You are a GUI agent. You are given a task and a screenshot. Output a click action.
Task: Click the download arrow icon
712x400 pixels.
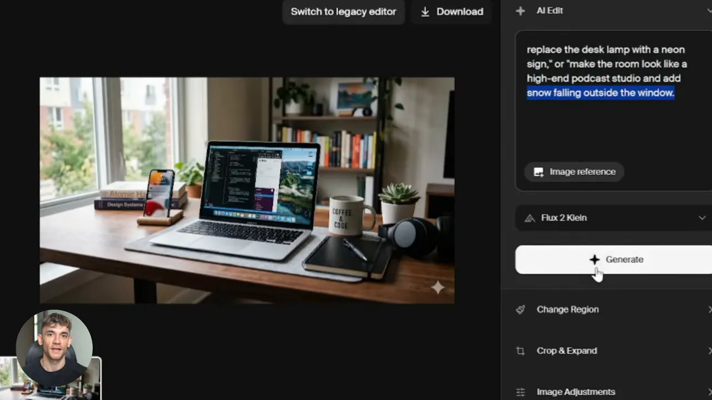(425, 12)
